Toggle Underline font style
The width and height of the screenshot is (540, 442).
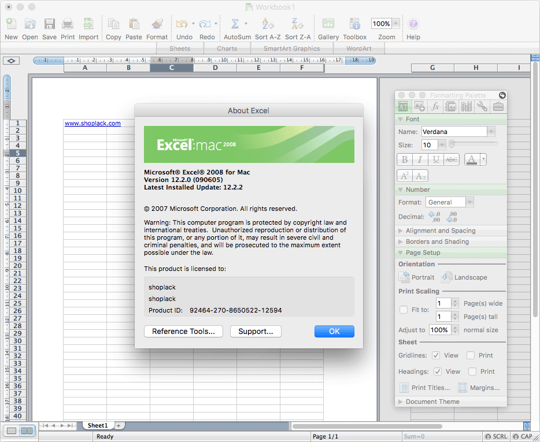[436, 159]
